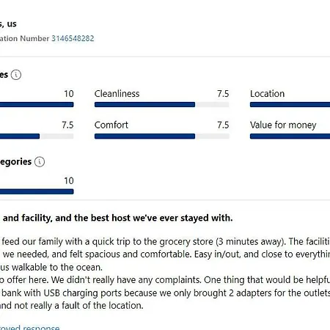The image size is (330, 330).
Task: Click the info icon beside the categories heading
Action: click(x=40, y=162)
